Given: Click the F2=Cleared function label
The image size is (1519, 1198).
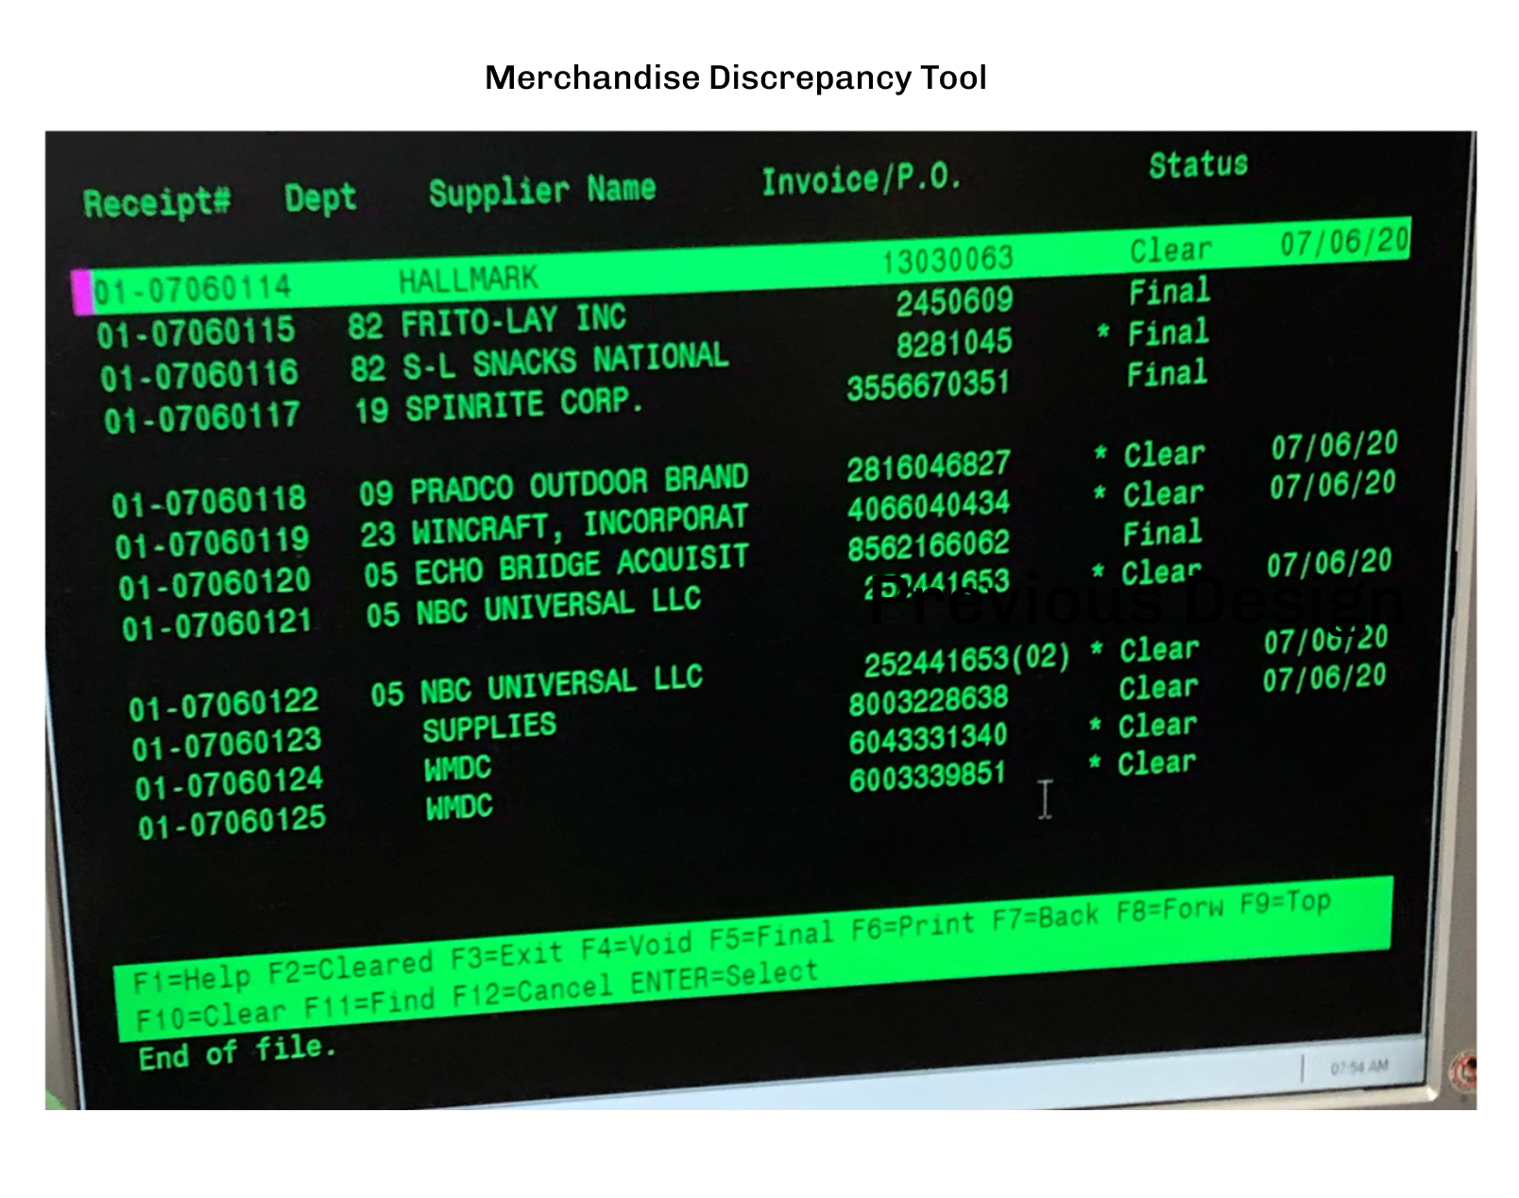Looking at the screenshot, I should [352, 966].
